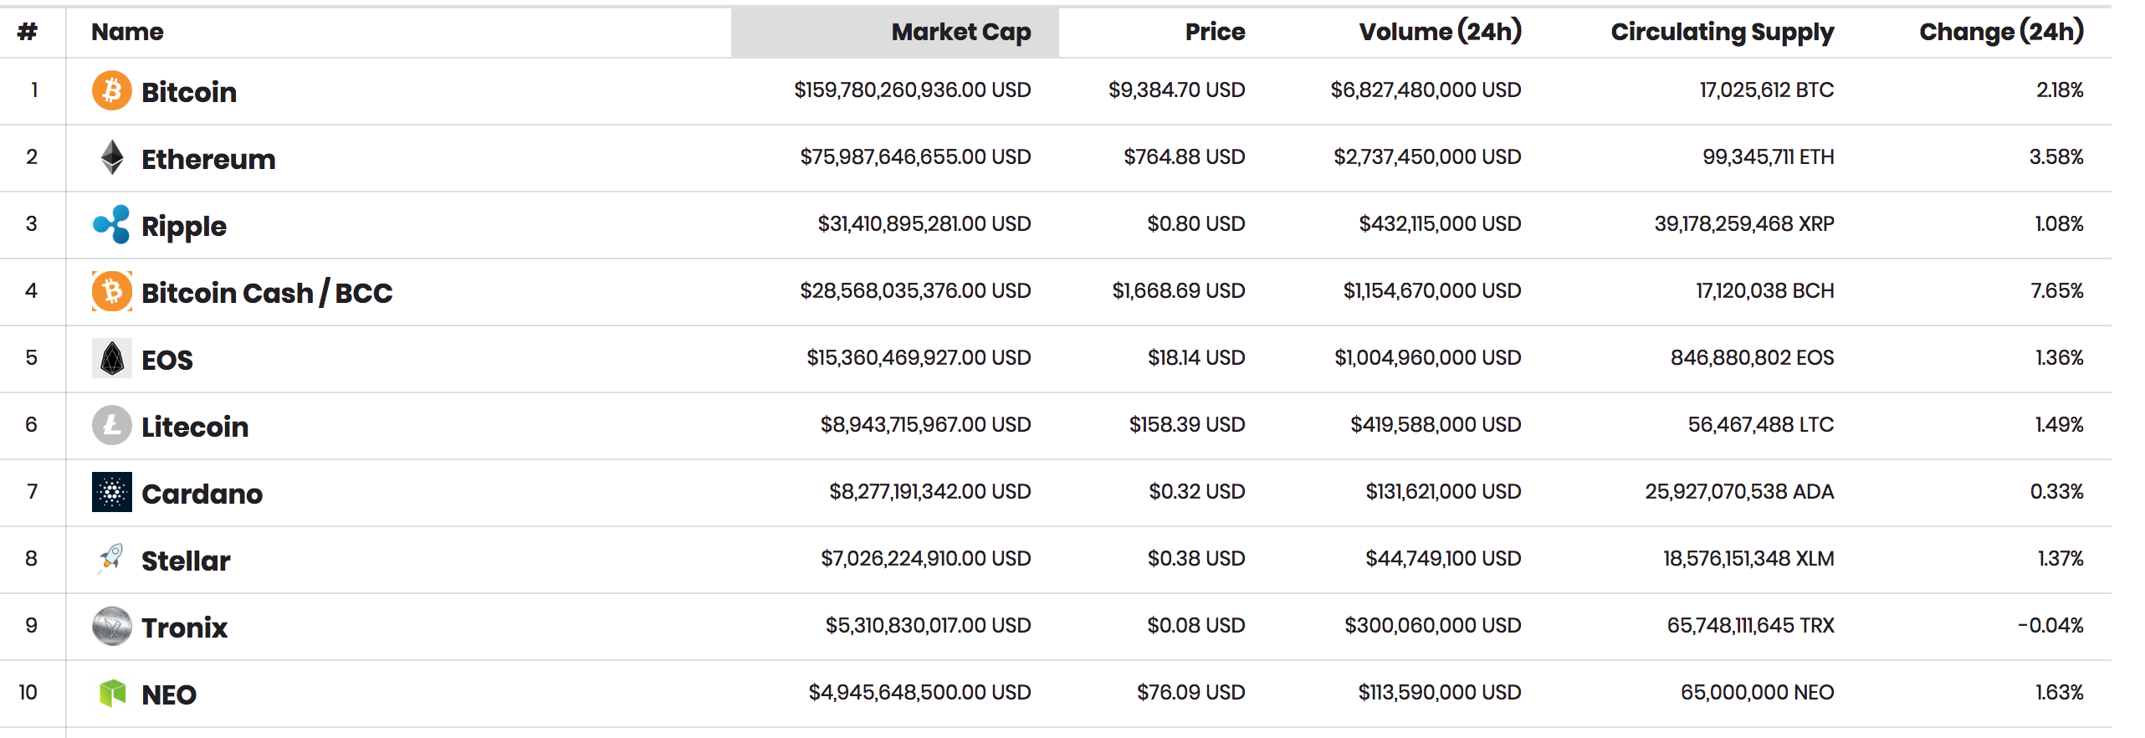Viewport: 2145px width, 738px height.
Task: Open the Litecoin name link
Action: tap(195, 426)
